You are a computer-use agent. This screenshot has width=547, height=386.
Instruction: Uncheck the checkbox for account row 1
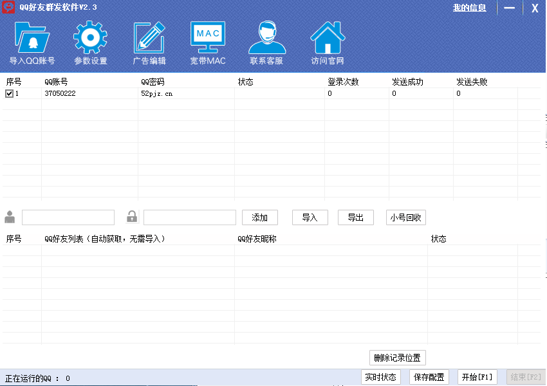(x=9, y=93)
